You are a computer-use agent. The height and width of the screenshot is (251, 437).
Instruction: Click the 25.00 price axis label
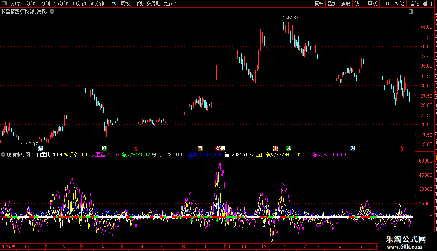(x=427, y=105)
